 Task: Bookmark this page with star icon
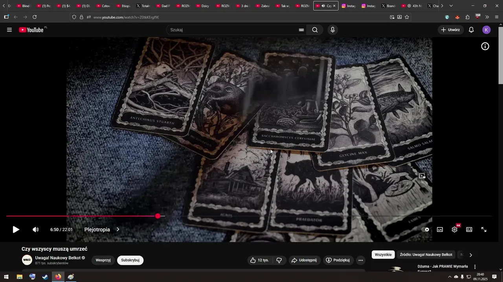tap(407, 17)
